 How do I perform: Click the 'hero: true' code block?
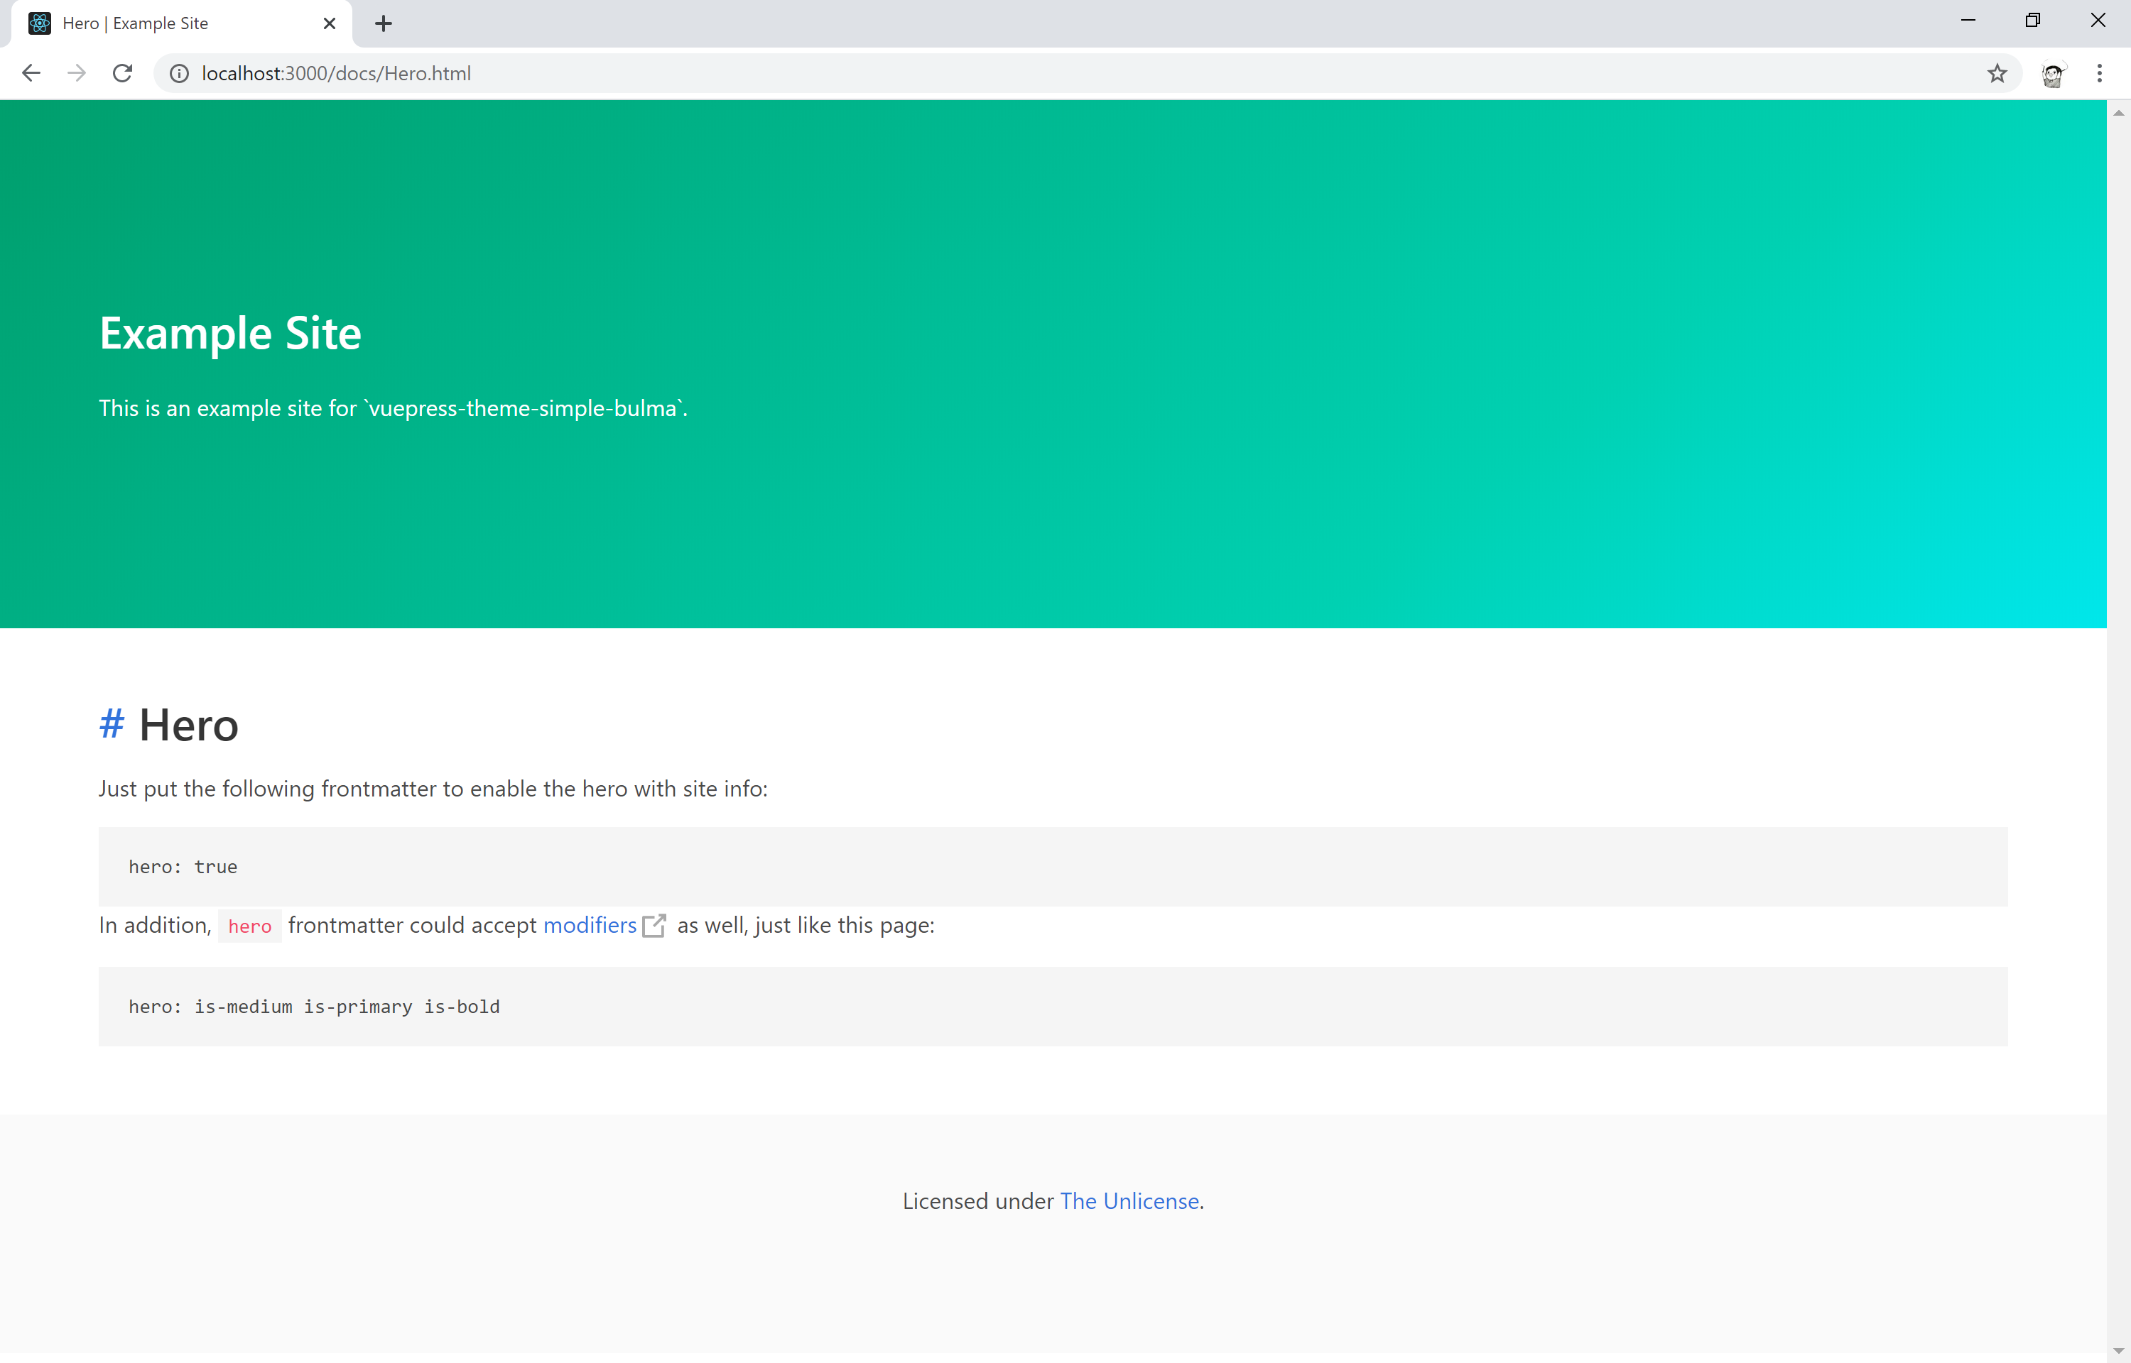coord(1053,867)
